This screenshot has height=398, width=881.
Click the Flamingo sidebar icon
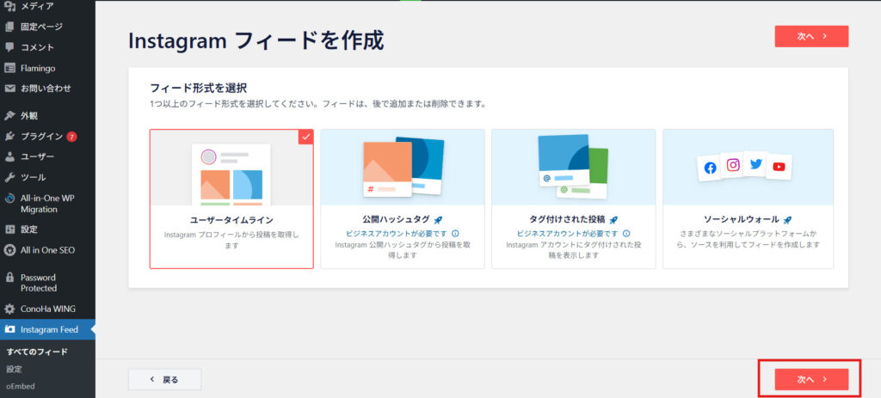(9, 68)
